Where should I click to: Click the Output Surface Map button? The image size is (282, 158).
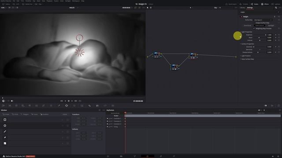(263, 23)
